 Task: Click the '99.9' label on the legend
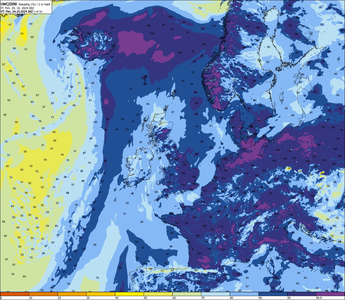click(319, 298)
